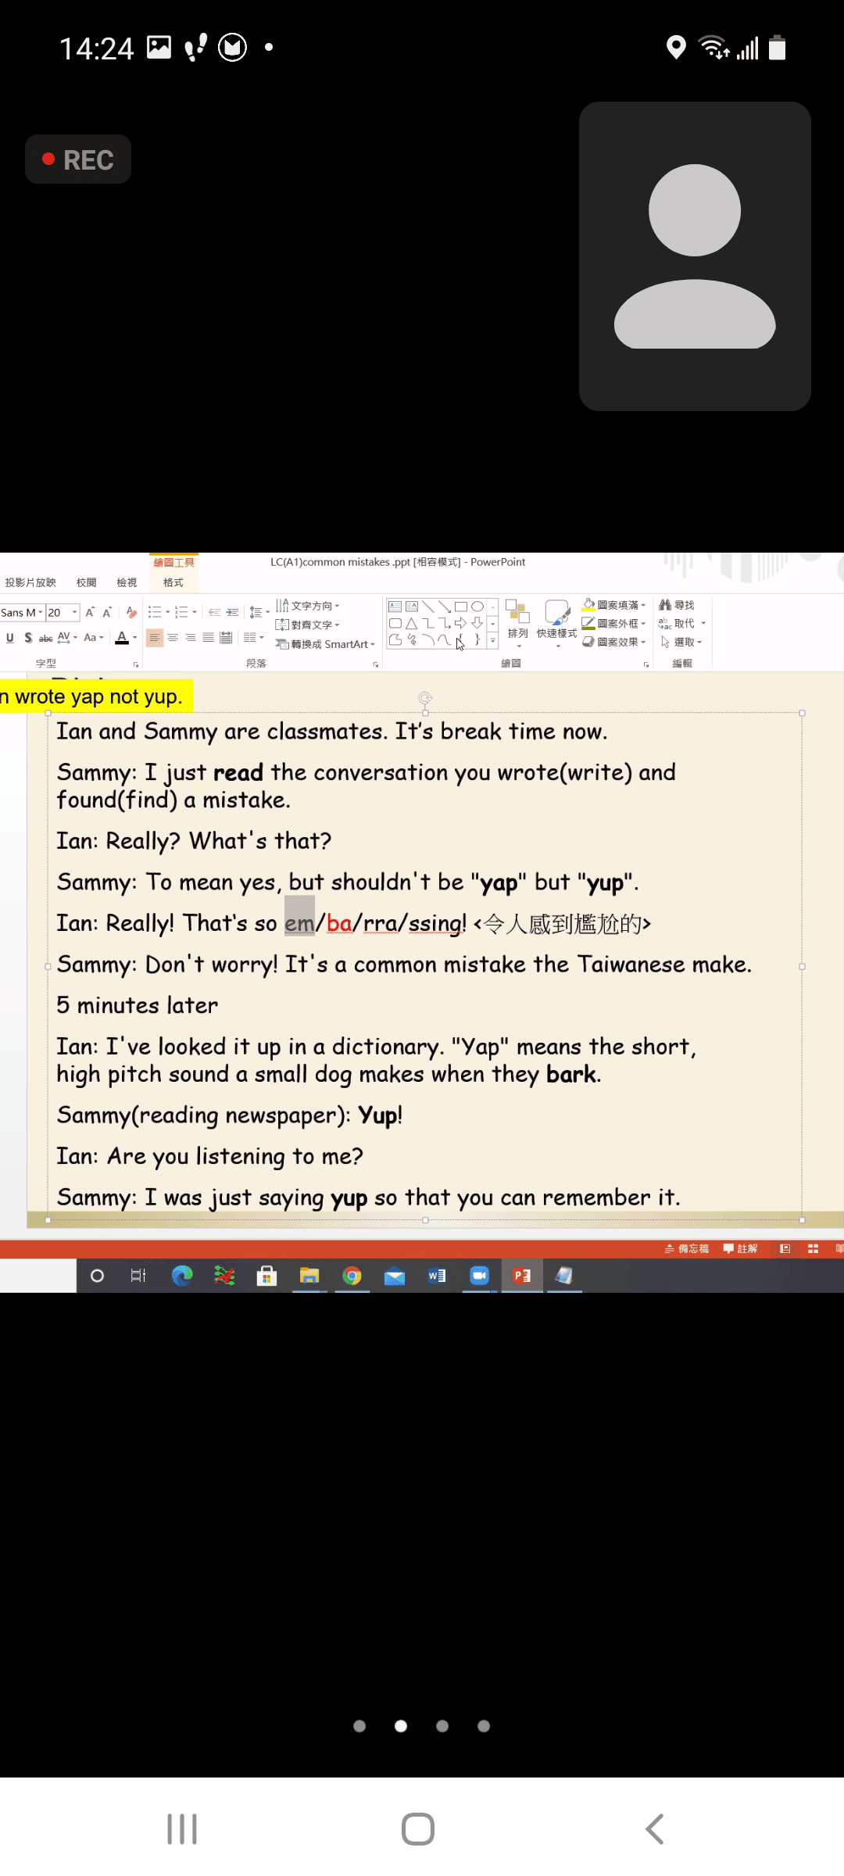This screenshot has width=844, height=1876.
Task: Increase list indent level
Action: 232,612
